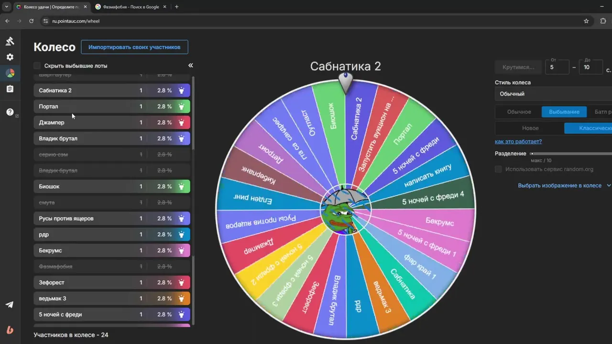Focus the 'До' duration field with 10
Screen dimensions: 612x344
click(x=591, y=67)
